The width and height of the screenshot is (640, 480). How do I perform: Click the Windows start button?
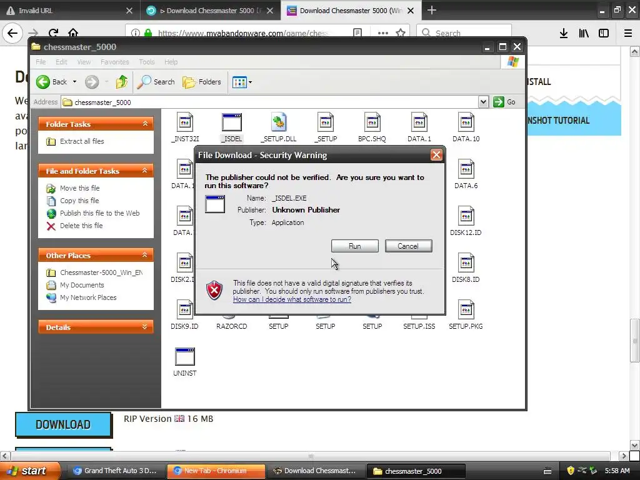tap(29, 471)
